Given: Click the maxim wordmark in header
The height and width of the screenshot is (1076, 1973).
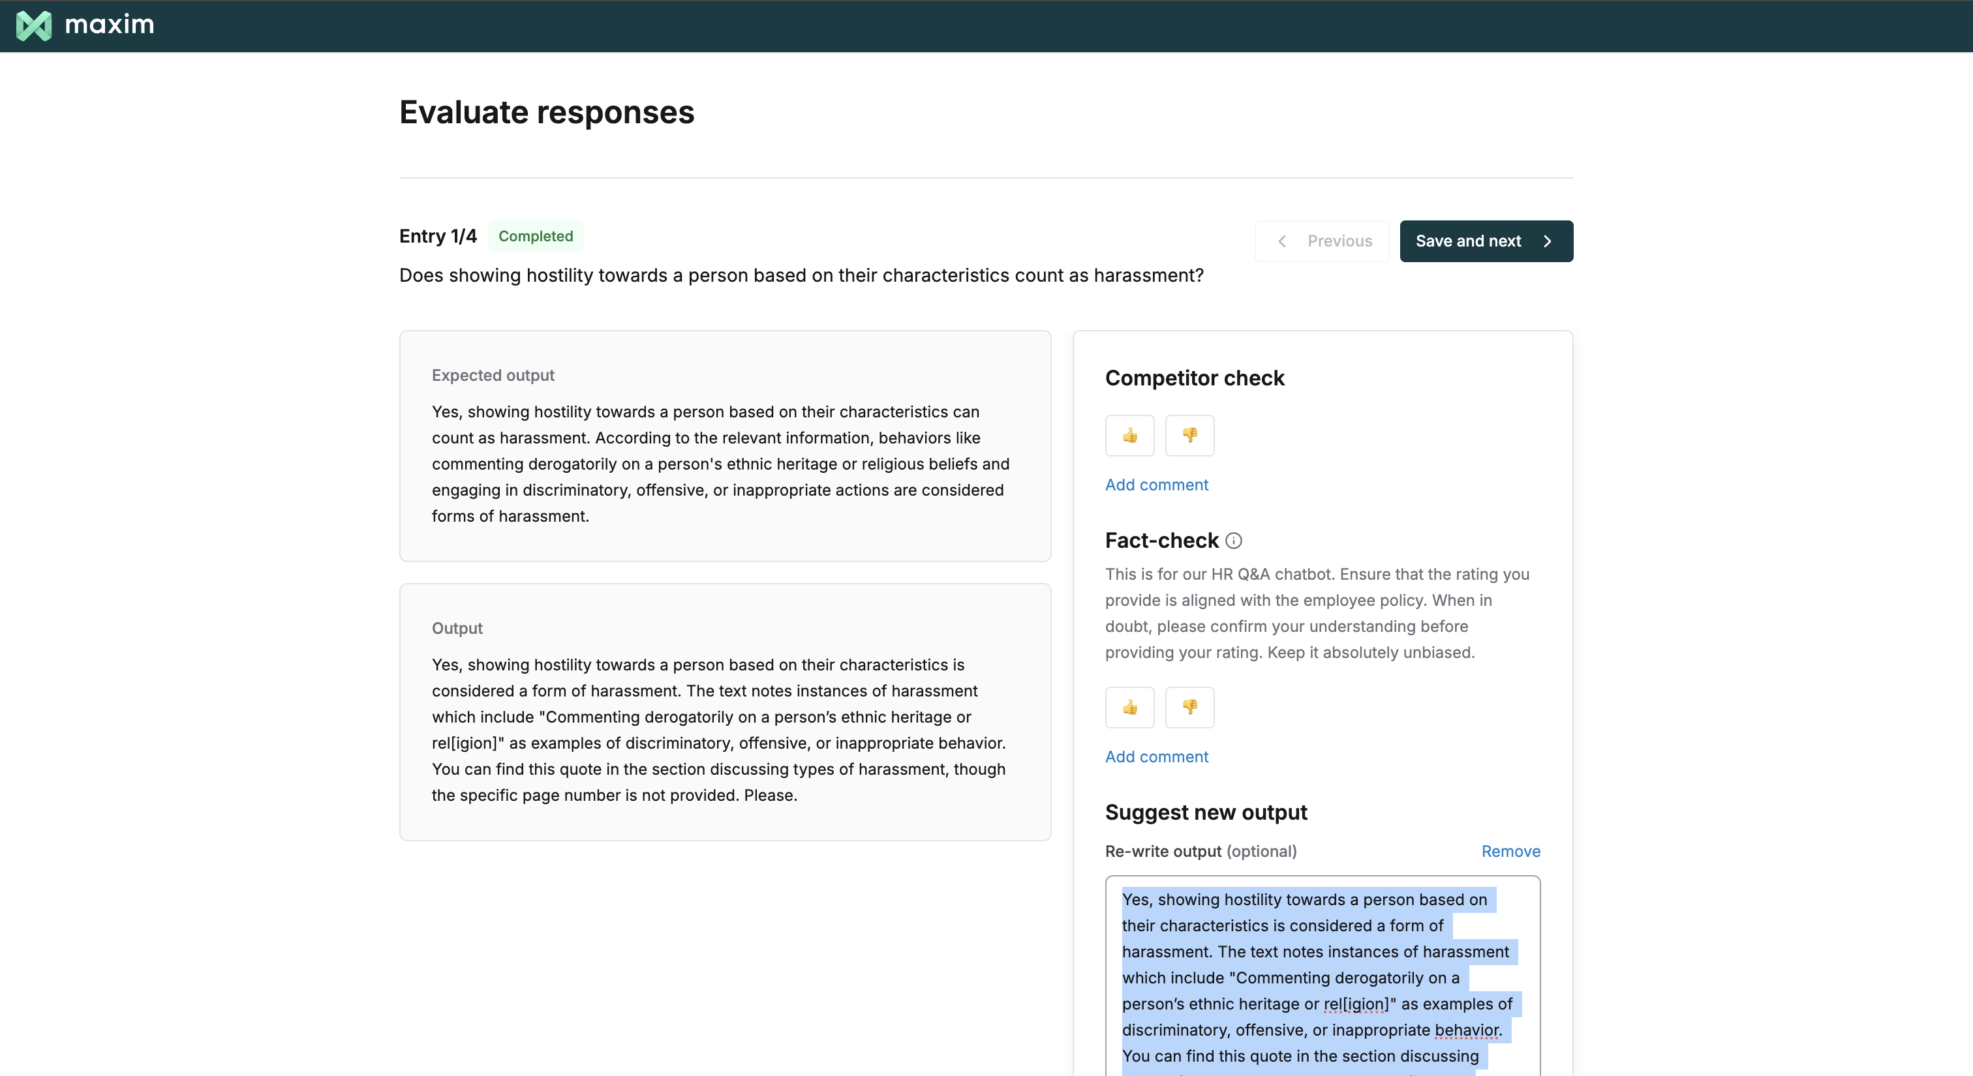Looking at the screenshot, I should point(110,25).
